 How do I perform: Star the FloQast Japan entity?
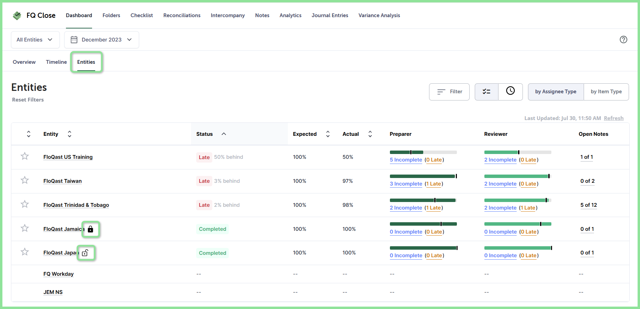(25, 252)
